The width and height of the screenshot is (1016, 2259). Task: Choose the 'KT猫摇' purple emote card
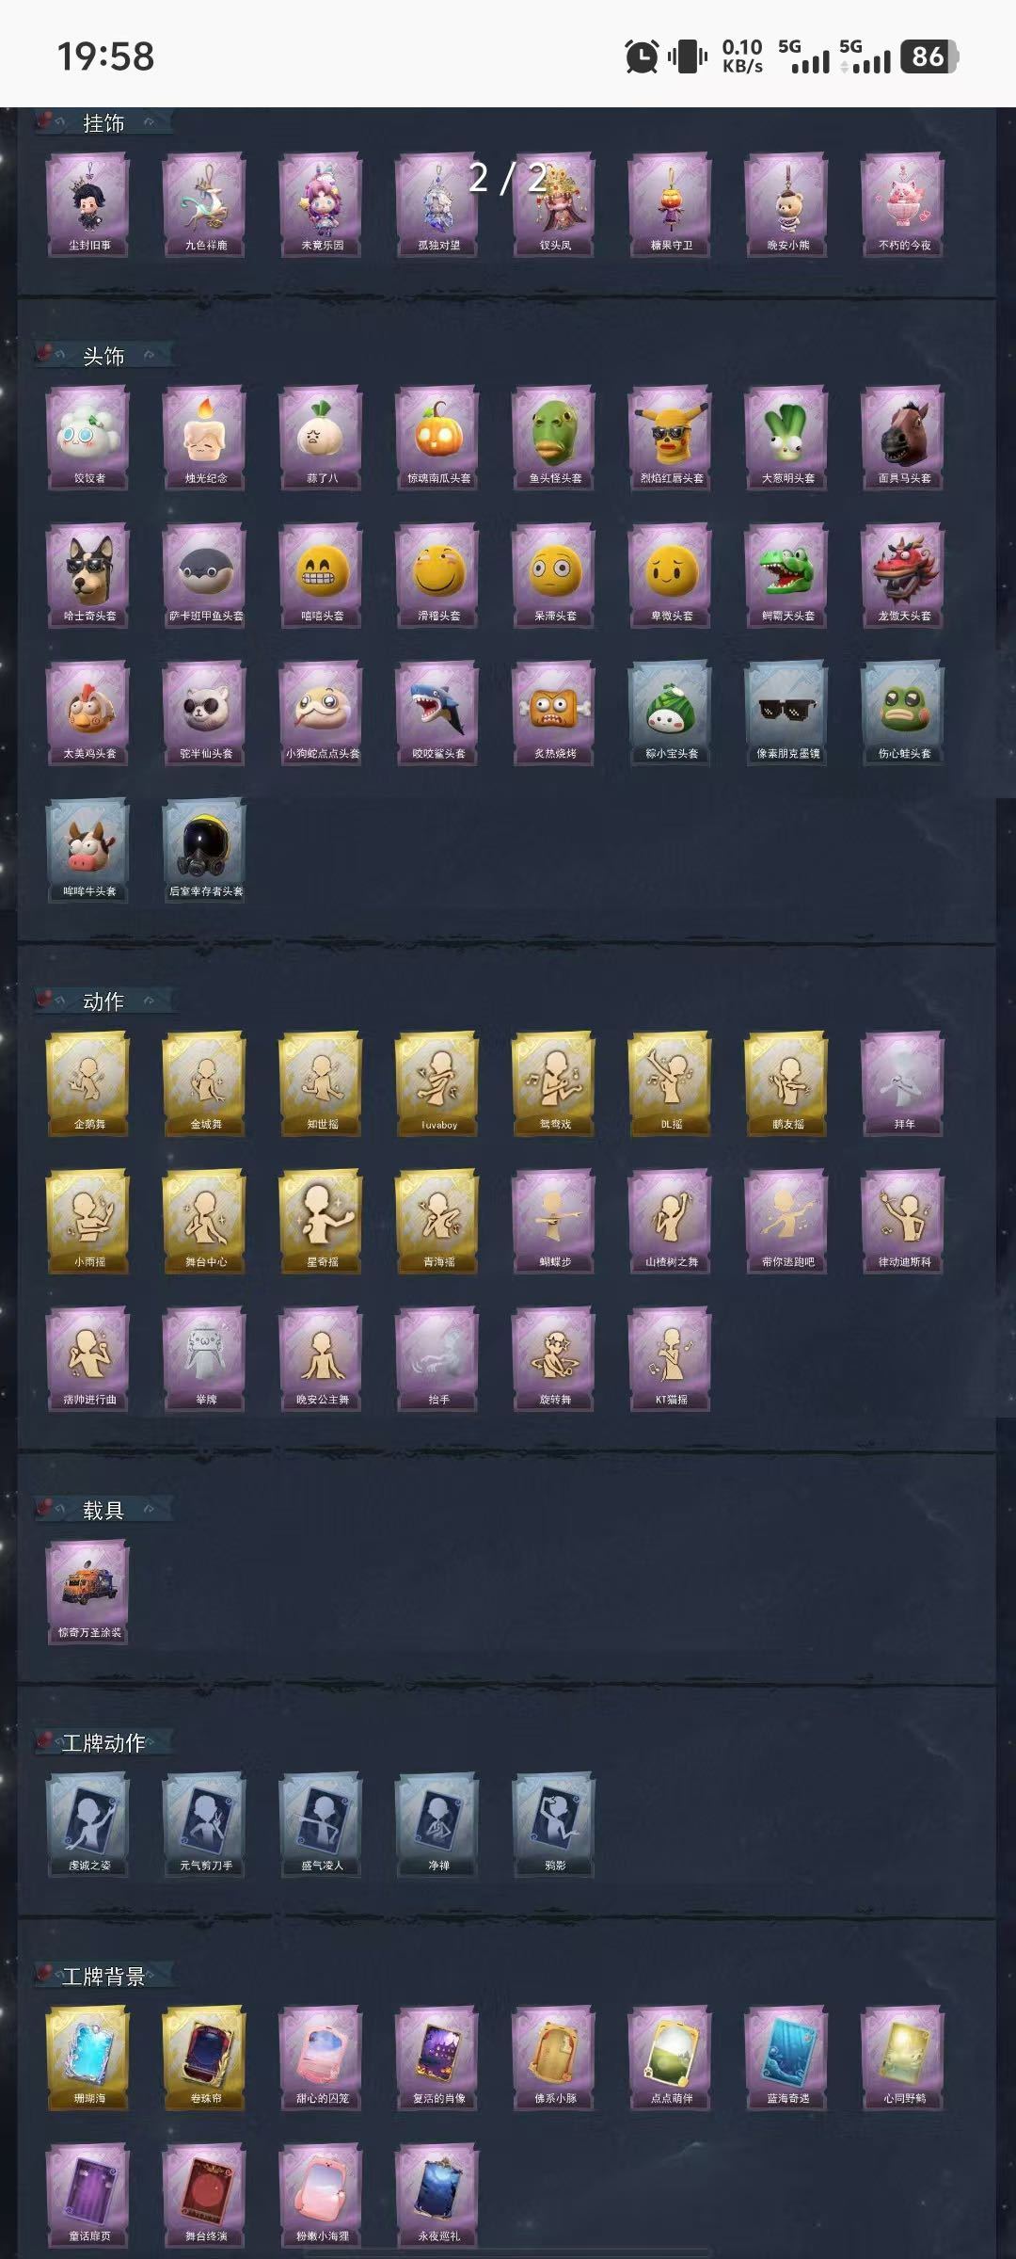(671, 1358)
